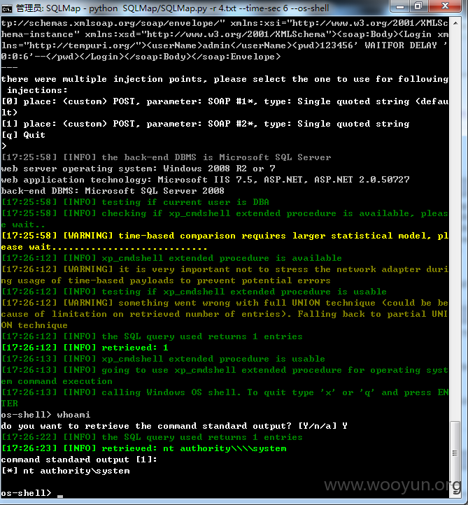Click 'web server operating system' line

139,169
